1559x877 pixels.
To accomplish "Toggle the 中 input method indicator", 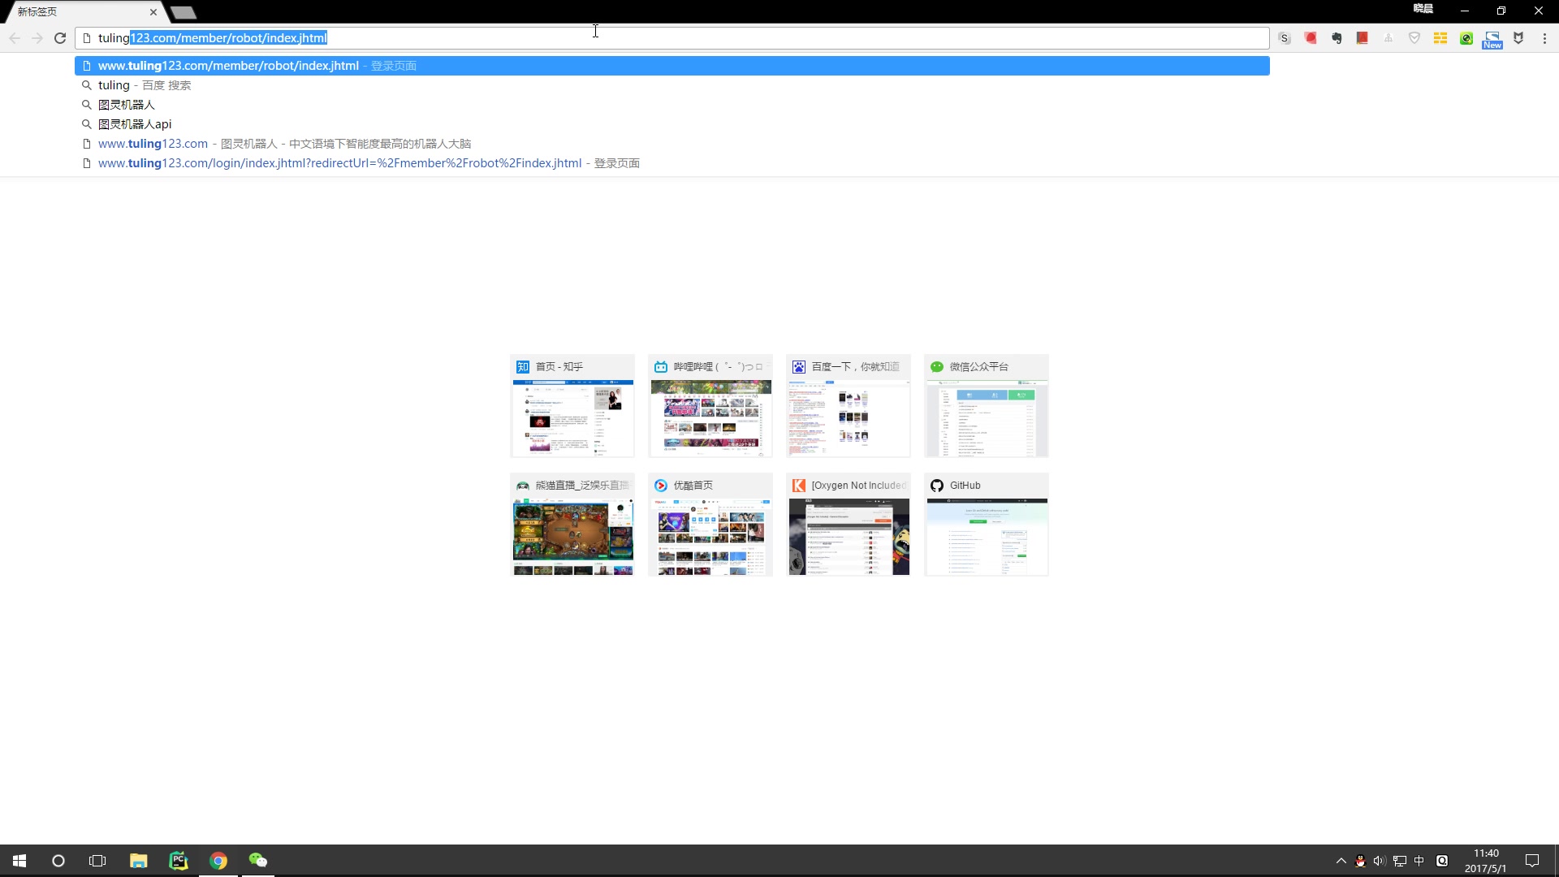I will point(1419,861).
